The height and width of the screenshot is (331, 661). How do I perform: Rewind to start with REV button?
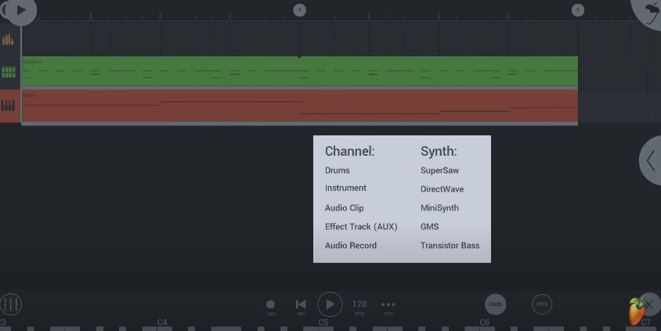coord(301,307)
